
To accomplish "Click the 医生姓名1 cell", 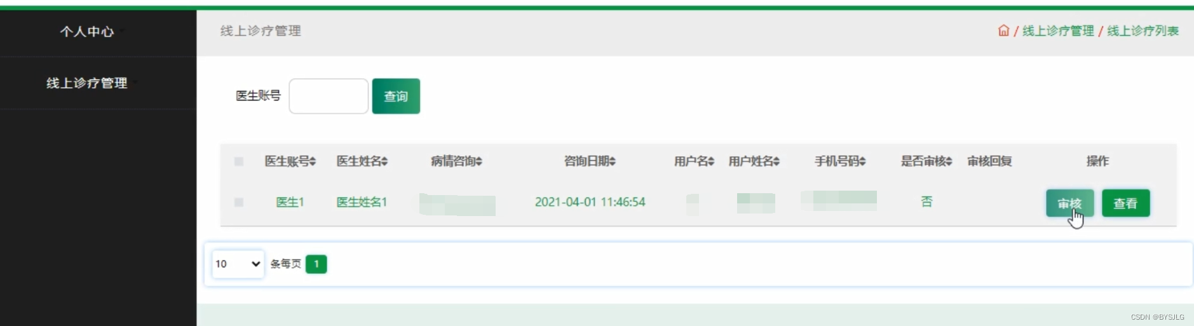I will pyautogui.click(x=362, y=202).
